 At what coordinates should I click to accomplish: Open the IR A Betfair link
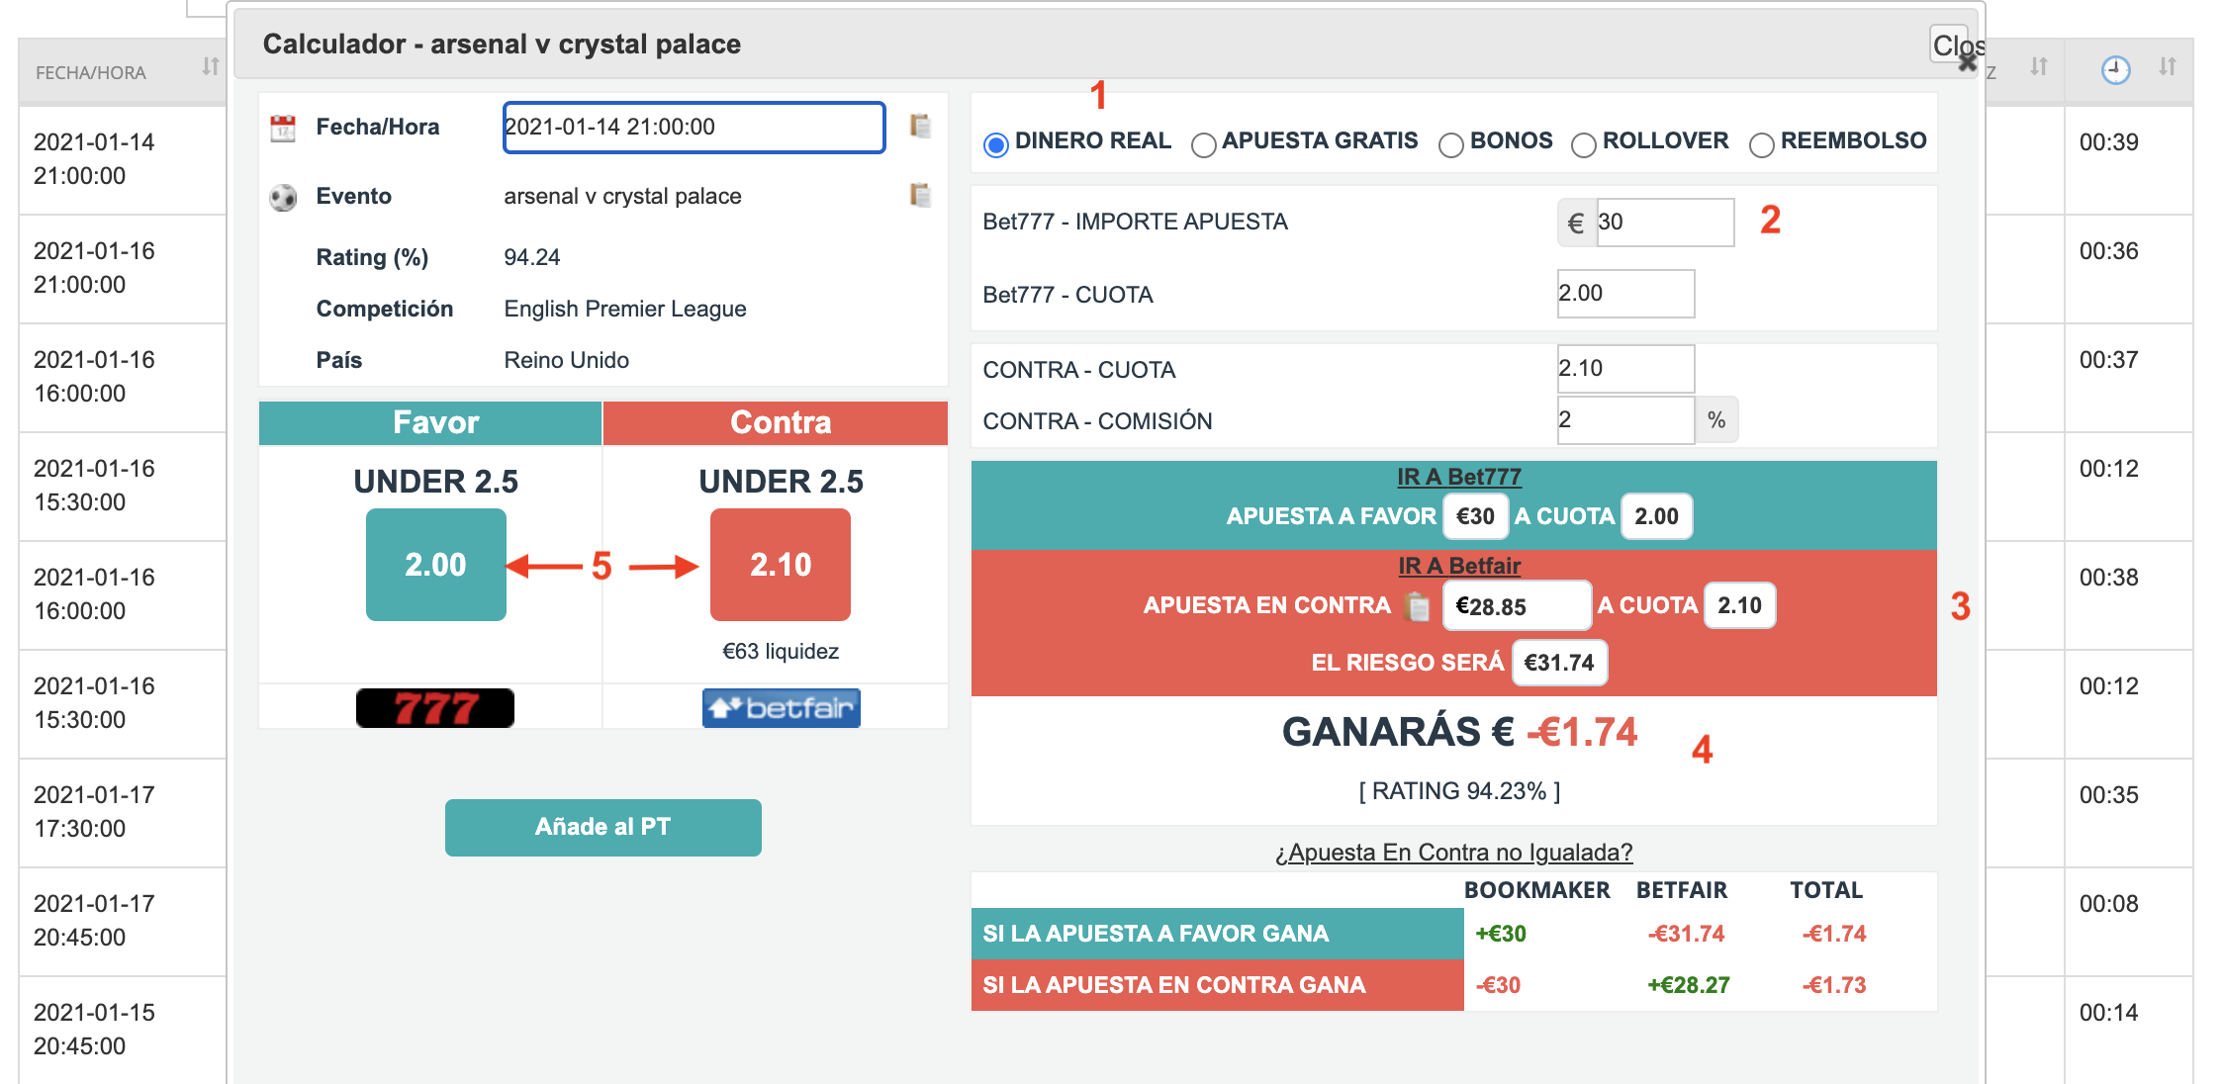1459,566
